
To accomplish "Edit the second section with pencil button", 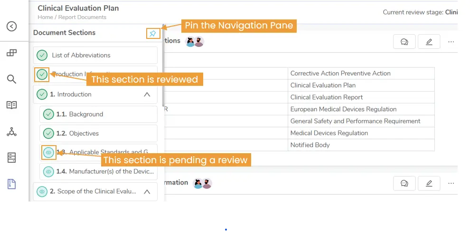I will point(429,183).
